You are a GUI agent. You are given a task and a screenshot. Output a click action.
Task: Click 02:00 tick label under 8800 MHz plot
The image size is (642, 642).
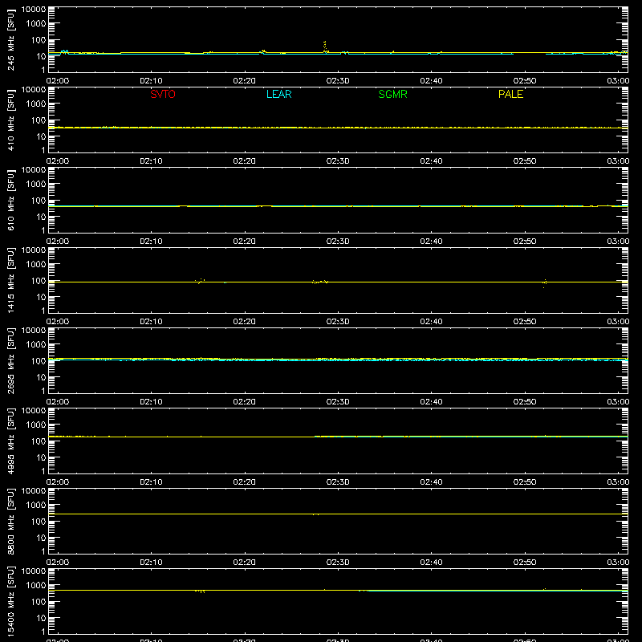point(58,563)
